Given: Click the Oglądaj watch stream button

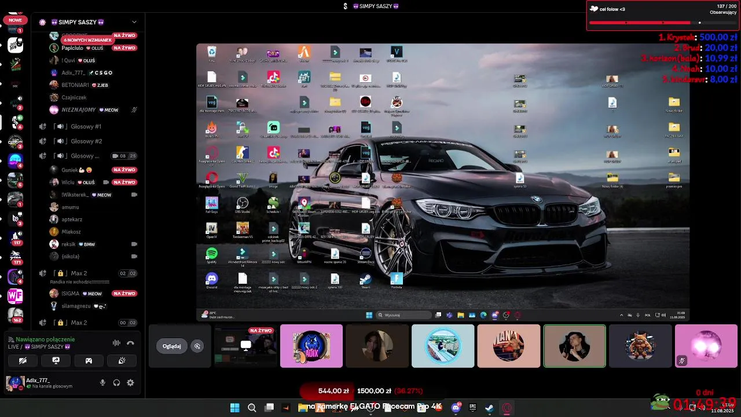Looking at the screenshot, I should (x=171, y=346).
